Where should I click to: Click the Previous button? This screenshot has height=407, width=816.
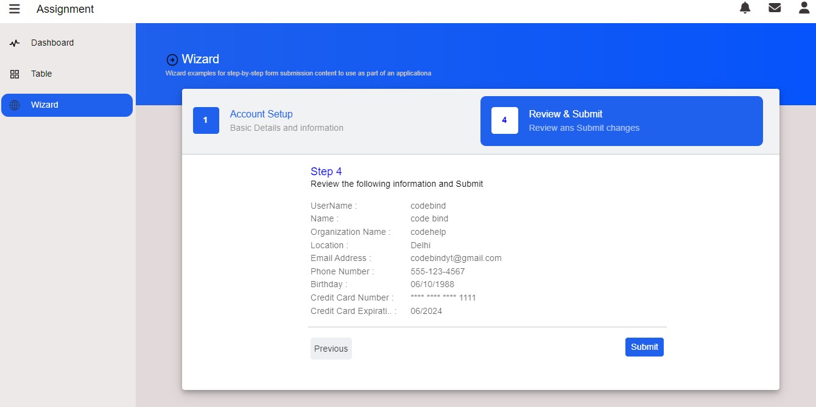(x=331, y=349)
